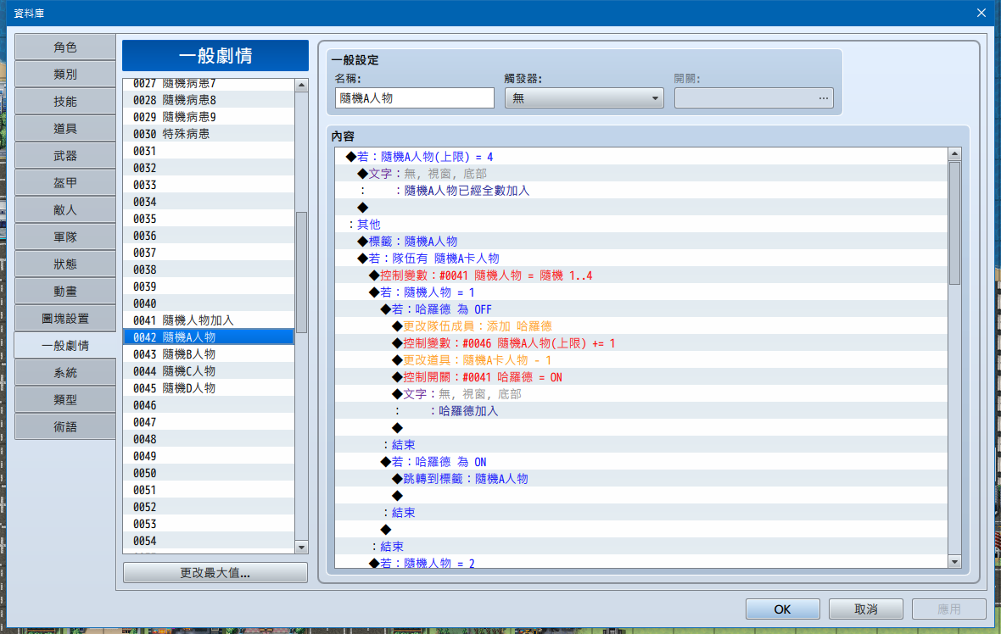Screen dimensions: 1001x634
Task: Open the 系統 tab
Action: point(65,372)
